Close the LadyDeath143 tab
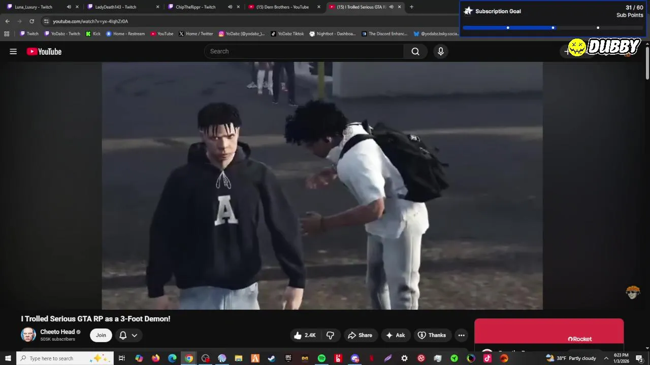This screenshot has height=365, width=650. point(157,7)
